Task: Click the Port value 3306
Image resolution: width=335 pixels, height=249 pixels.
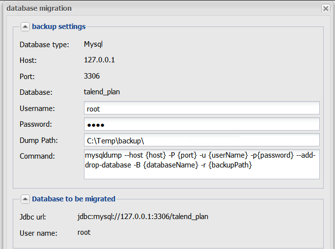Action: [x=92, y=76]
